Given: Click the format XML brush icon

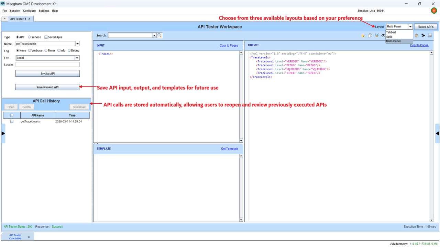Looking at the screenshot, I should 376,35.
